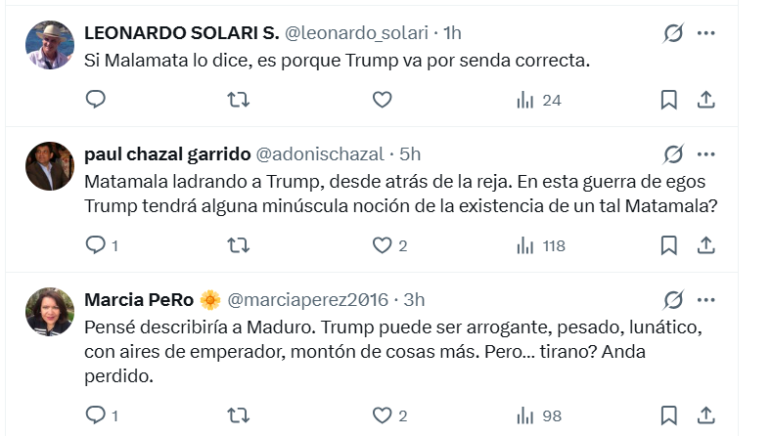The width and height of the screenshot is (772, 436).
Task: Open Marcia PeRo's profile picture
Action: point(49,311)
